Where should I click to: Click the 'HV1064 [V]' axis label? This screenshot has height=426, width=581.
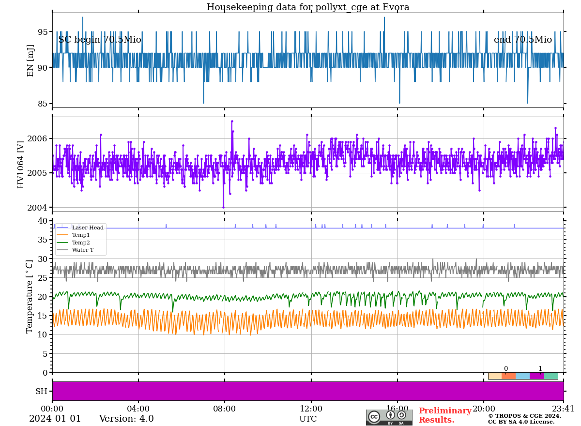coord(21,164)
